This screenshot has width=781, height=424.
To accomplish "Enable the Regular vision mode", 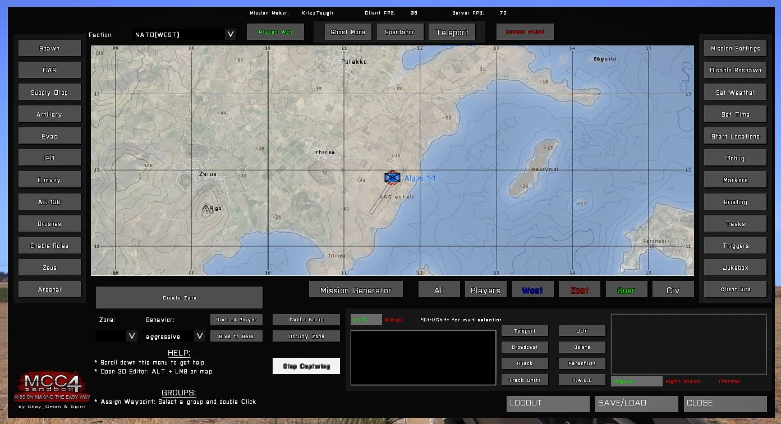I will (637, 381).
